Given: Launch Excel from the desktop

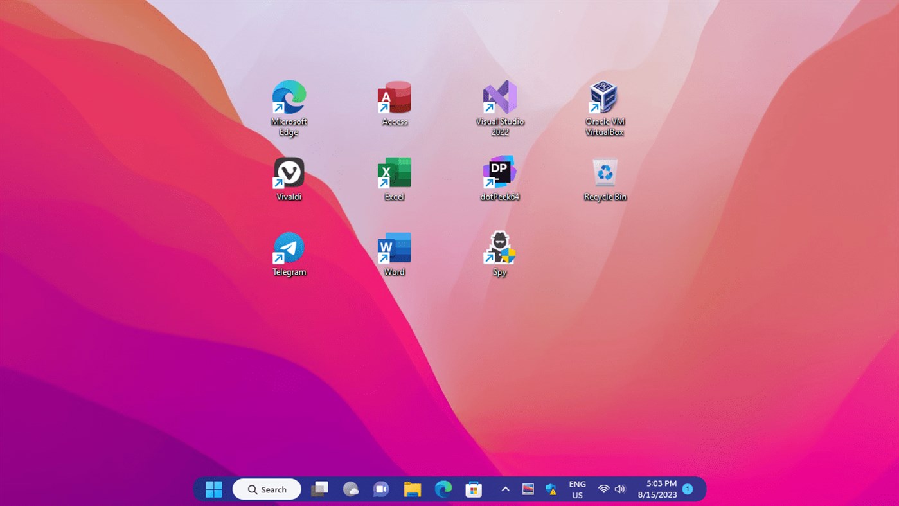Looking at the screenshot, I should click(x=394, y=172).
